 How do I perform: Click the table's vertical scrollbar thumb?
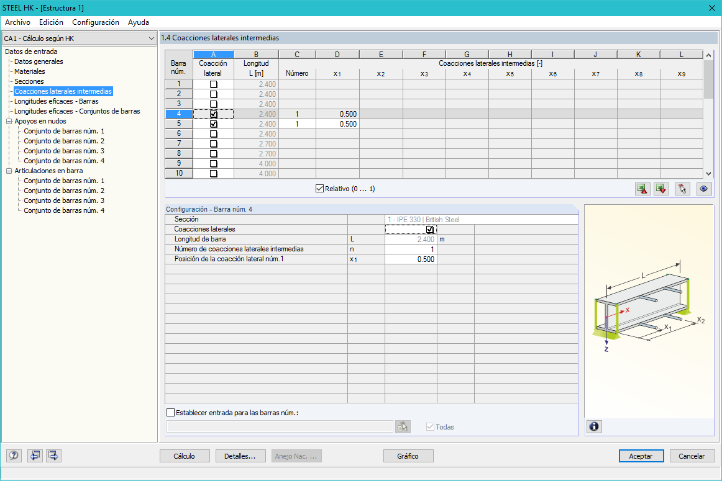pyautogui.click(x=709, y=79)
